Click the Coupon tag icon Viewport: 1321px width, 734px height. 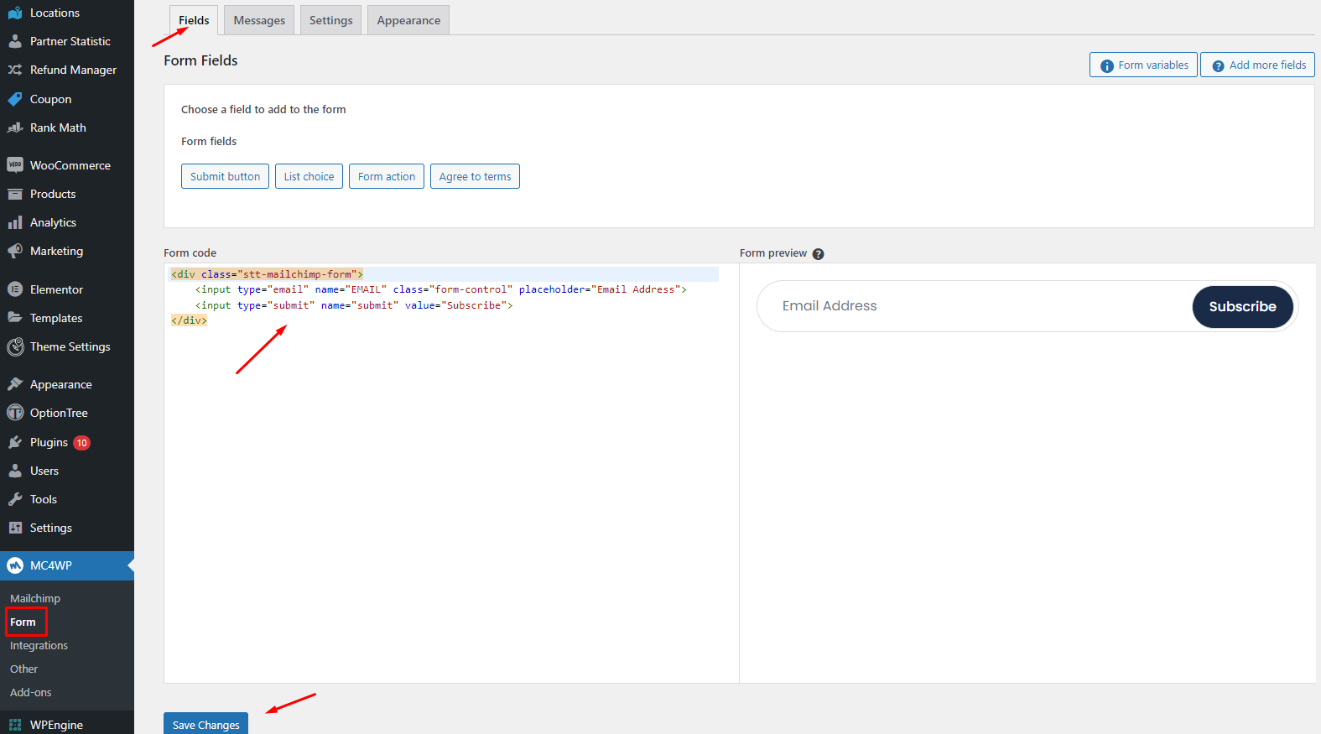coord(15,99)
